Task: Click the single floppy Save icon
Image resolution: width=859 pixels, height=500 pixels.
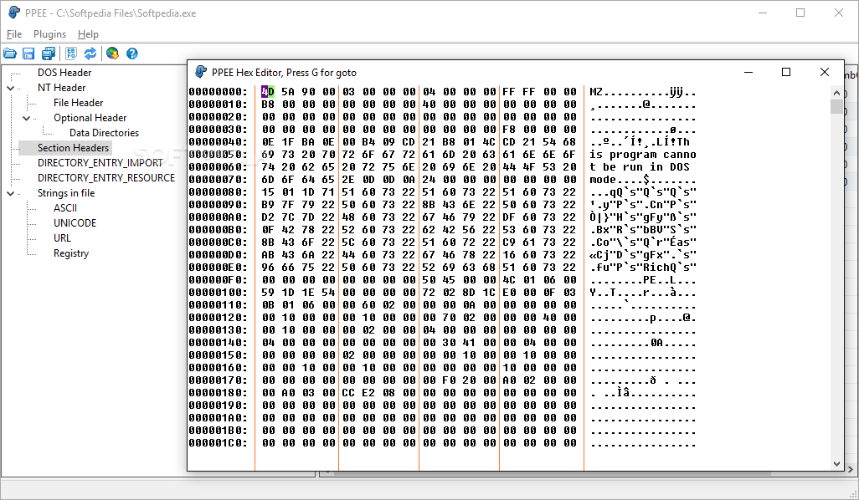Action: (x=28, y=54)
